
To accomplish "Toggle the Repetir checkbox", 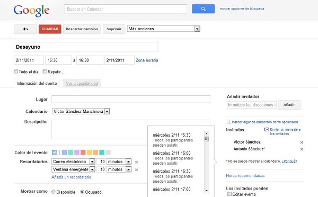I will click(45, 71).
